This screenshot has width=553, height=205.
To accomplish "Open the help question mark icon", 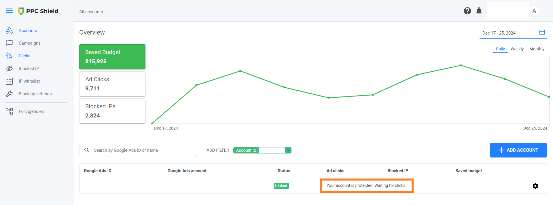I will click(467, 11).
